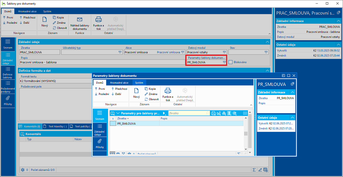The height and width of the screenshot is (177, 343).
Task: Select Domů tab in main window
Action: click(8, 11)
